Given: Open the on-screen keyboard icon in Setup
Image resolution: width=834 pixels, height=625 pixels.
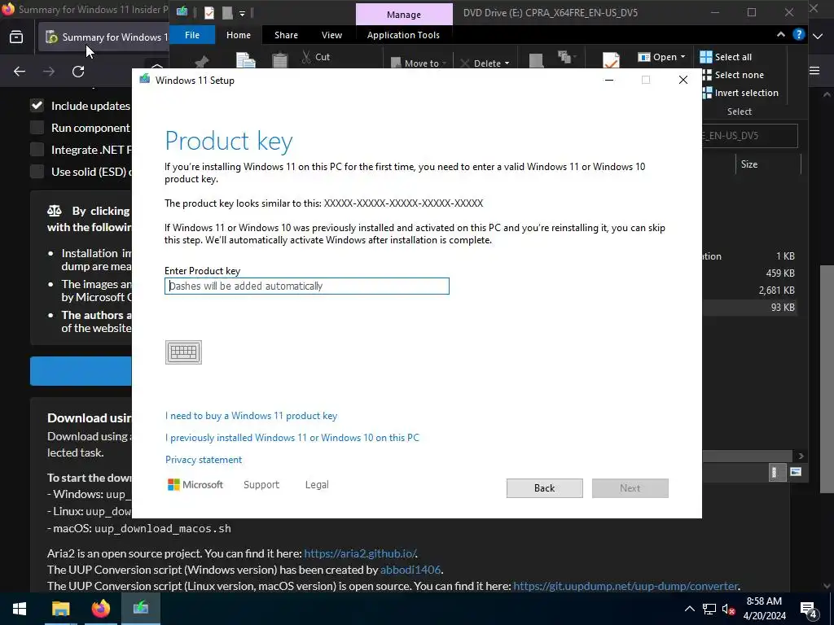Looking at the screenshot, I should coord(183,352).
